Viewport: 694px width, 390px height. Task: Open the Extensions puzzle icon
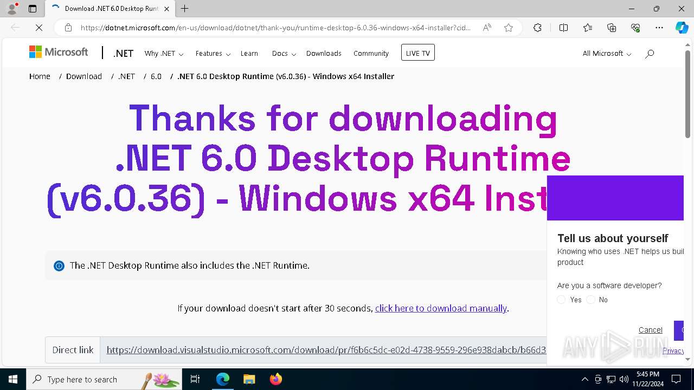pyautogui.click(x=537, y=28)
